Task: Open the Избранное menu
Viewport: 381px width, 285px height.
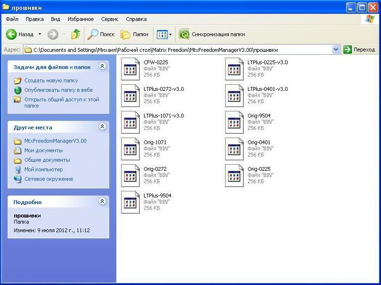Action: (x=81, y=19)
